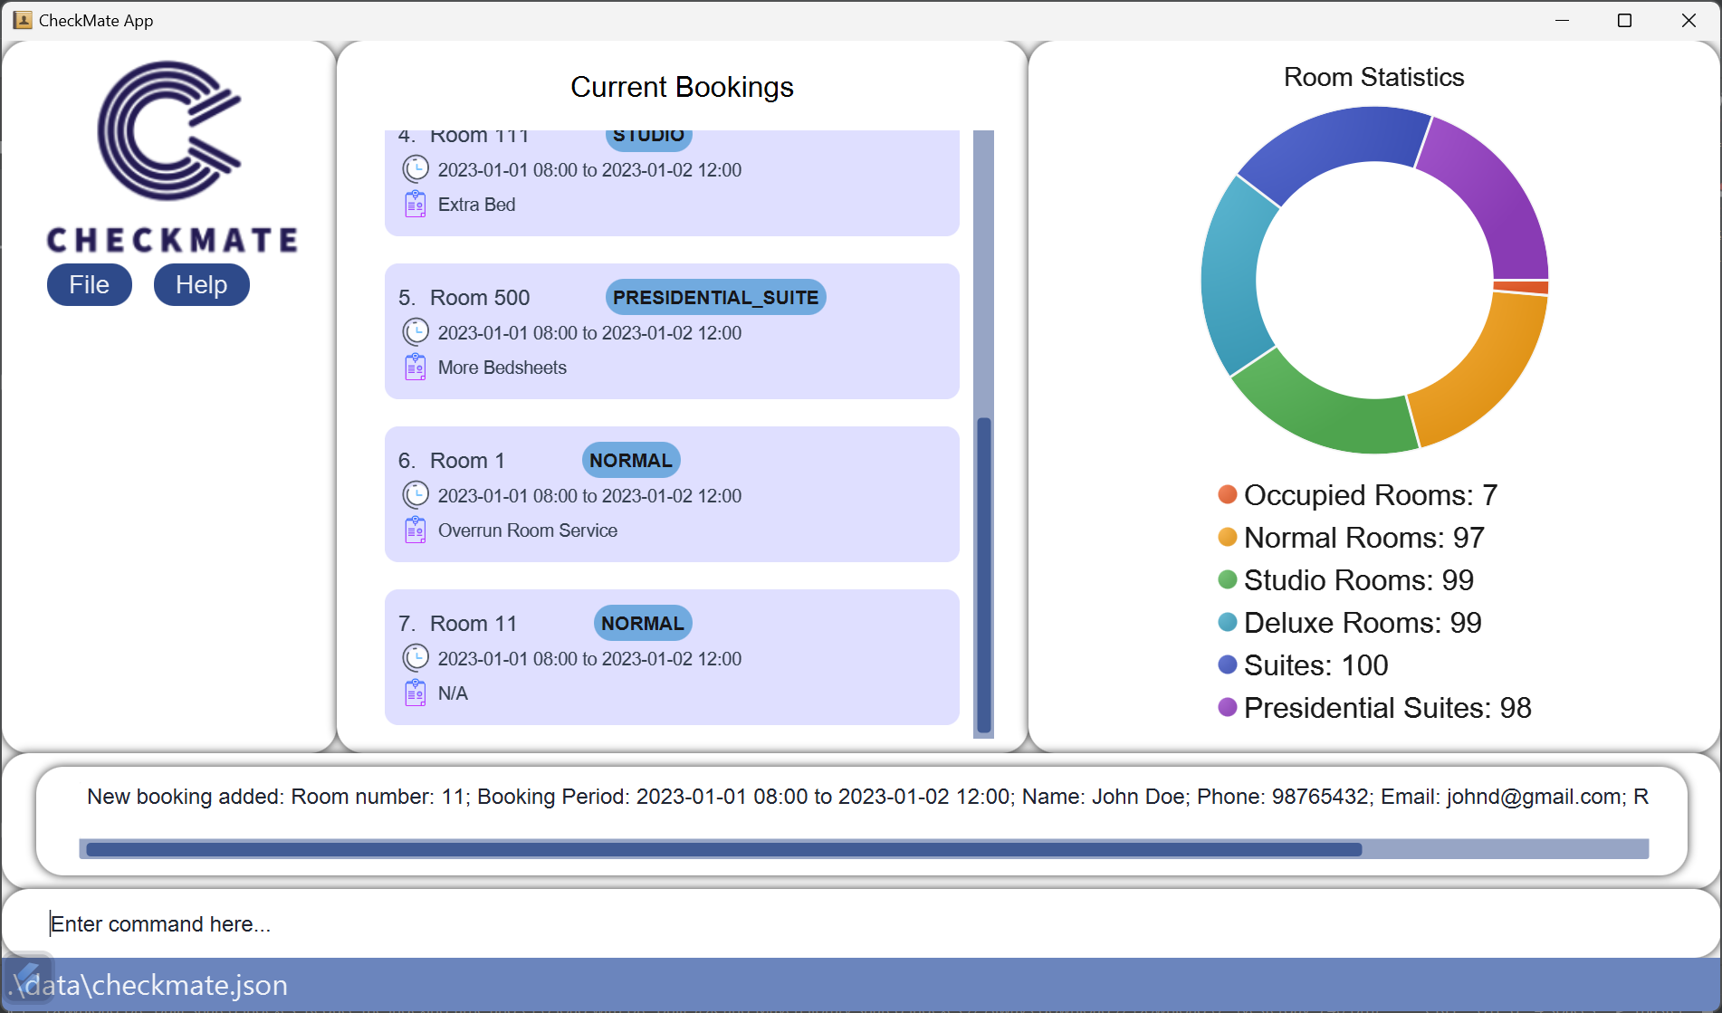1722x1013 pixels.
Task: Click the result box horizontal scrollbar thumb
Action: tap(723, 849)
